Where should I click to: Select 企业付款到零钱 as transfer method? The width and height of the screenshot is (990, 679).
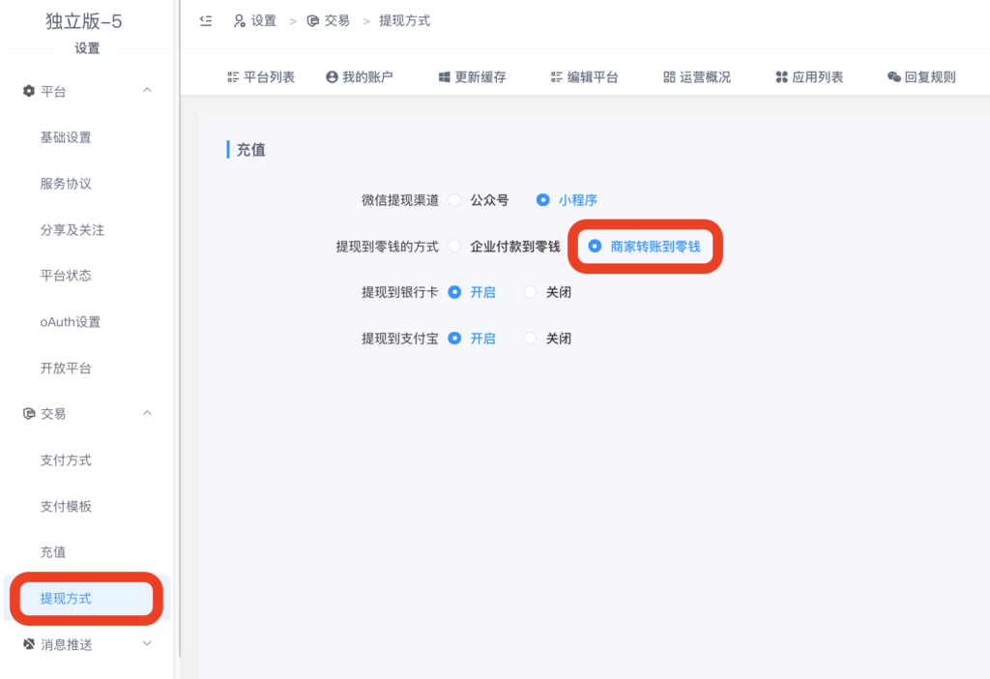pyautogui.click(x=454, y=246)
